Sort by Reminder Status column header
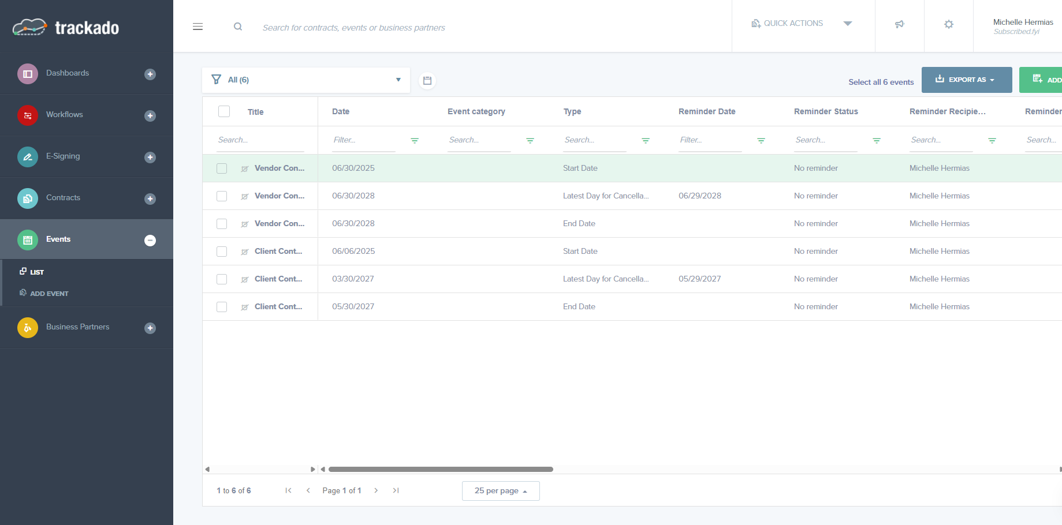The width and height of the screenshot is (1062, 525). point(826,111)
